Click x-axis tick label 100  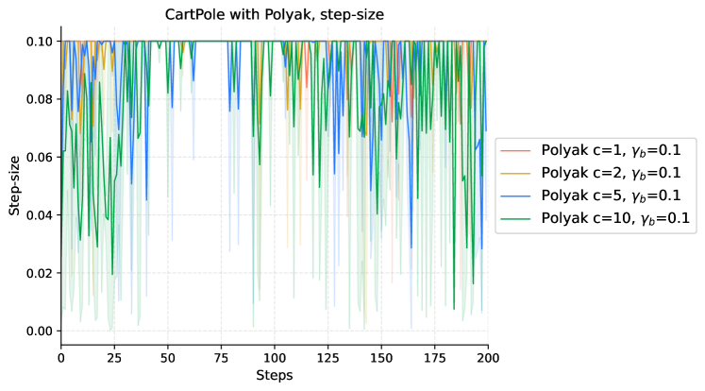pos(275,358)
